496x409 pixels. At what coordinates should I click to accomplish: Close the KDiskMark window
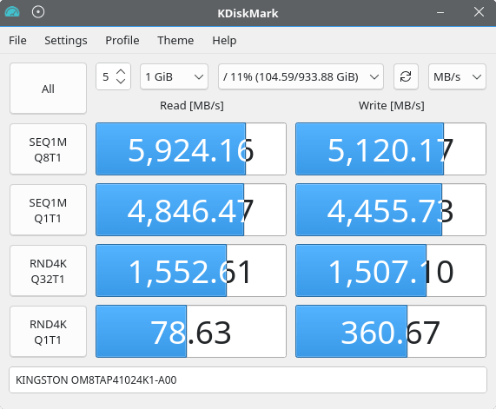(479, 12)
